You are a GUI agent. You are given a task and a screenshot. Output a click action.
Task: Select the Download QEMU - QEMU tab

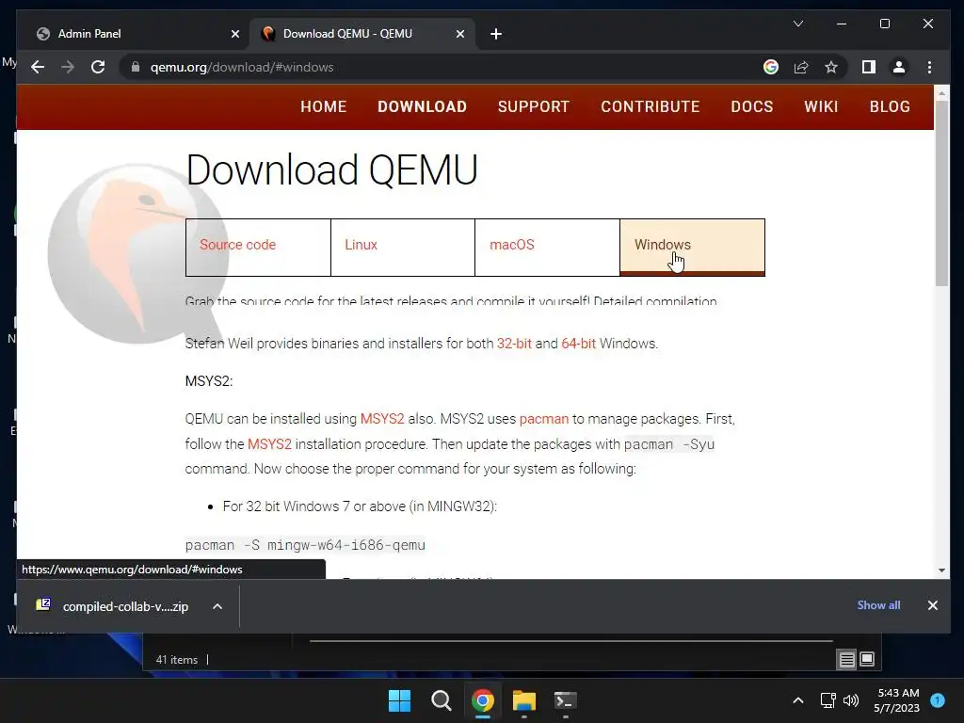(x=362, y=34)
